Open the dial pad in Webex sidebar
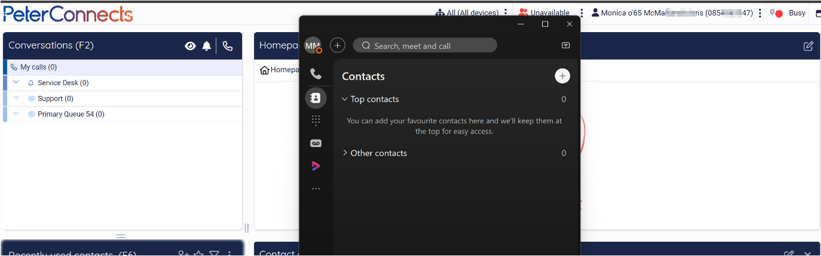Screen dimensions: 821x256 (316, 120)
